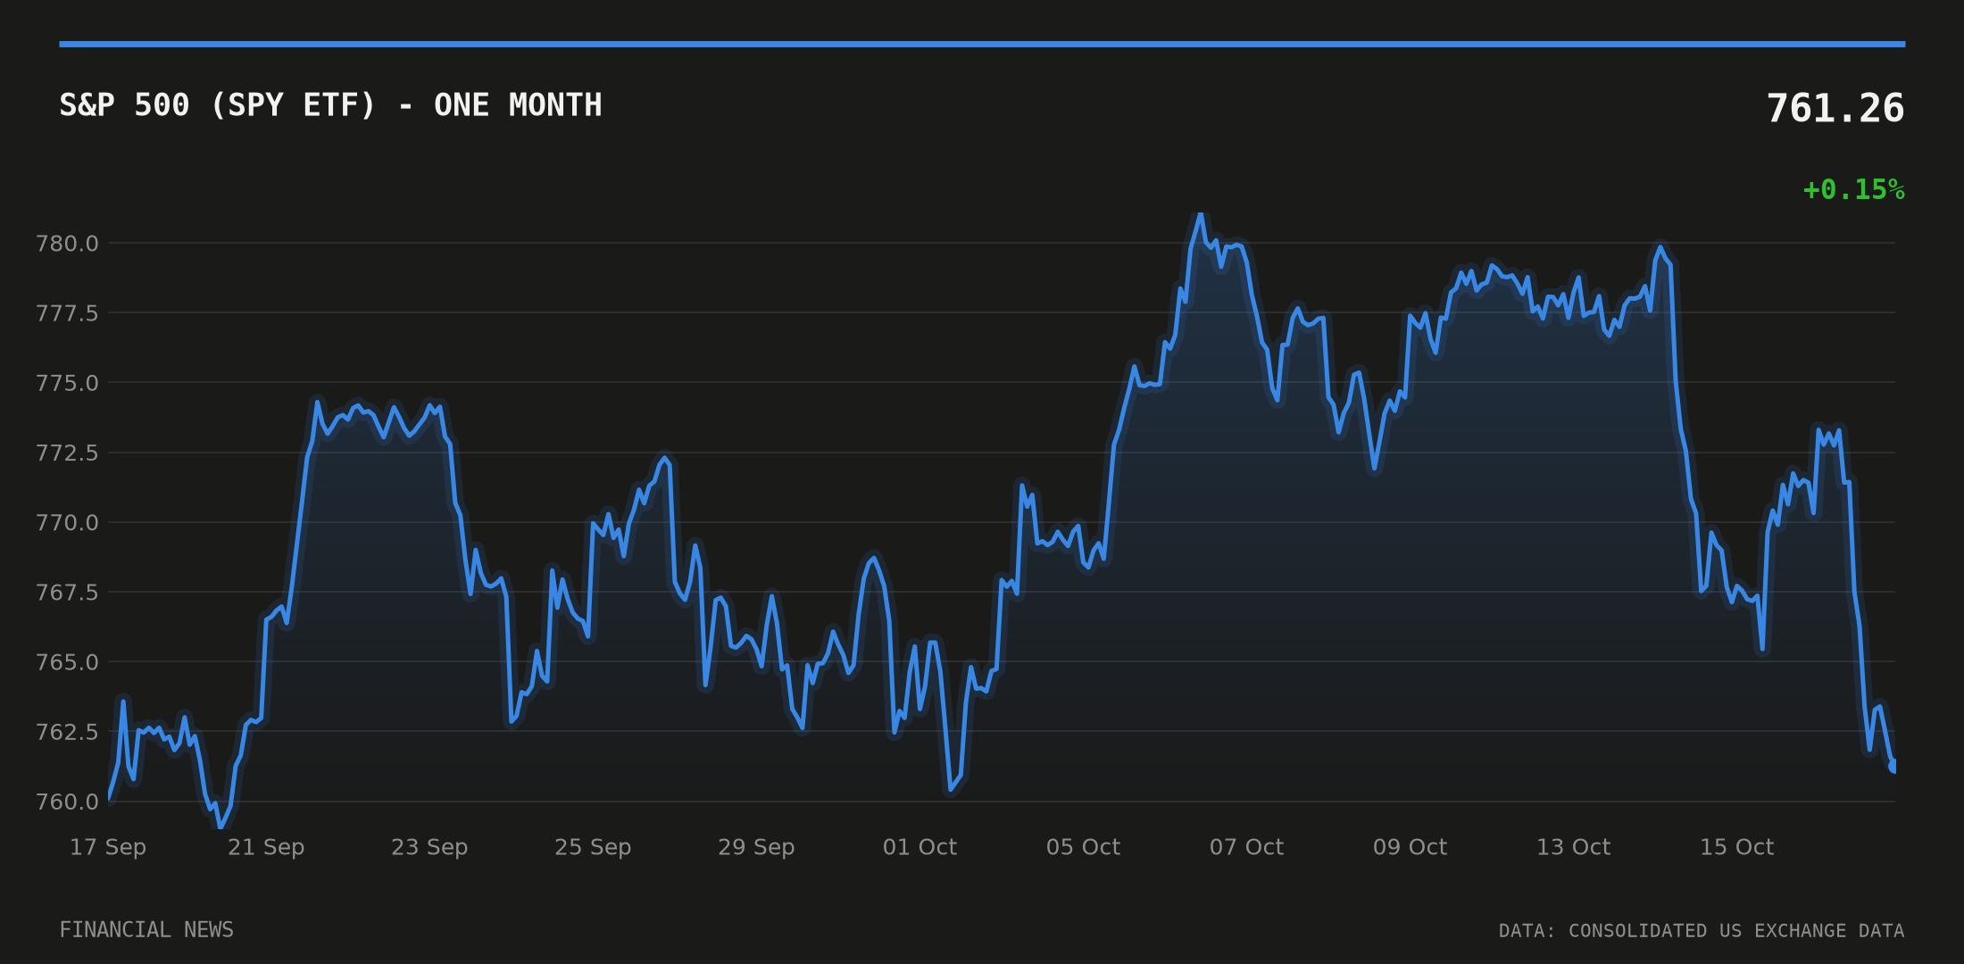
Task: Click the FINANCIAL NEWS footer text
Action: coord(146,930)
